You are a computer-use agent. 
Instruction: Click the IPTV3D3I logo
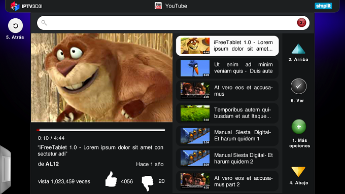tap(26, 6)
